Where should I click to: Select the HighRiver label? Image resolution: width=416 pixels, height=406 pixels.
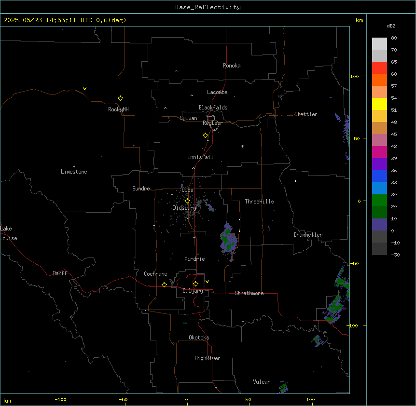(208, 358)
